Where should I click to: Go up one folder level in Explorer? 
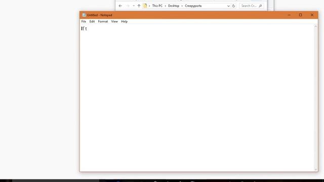tap(139, 6)
